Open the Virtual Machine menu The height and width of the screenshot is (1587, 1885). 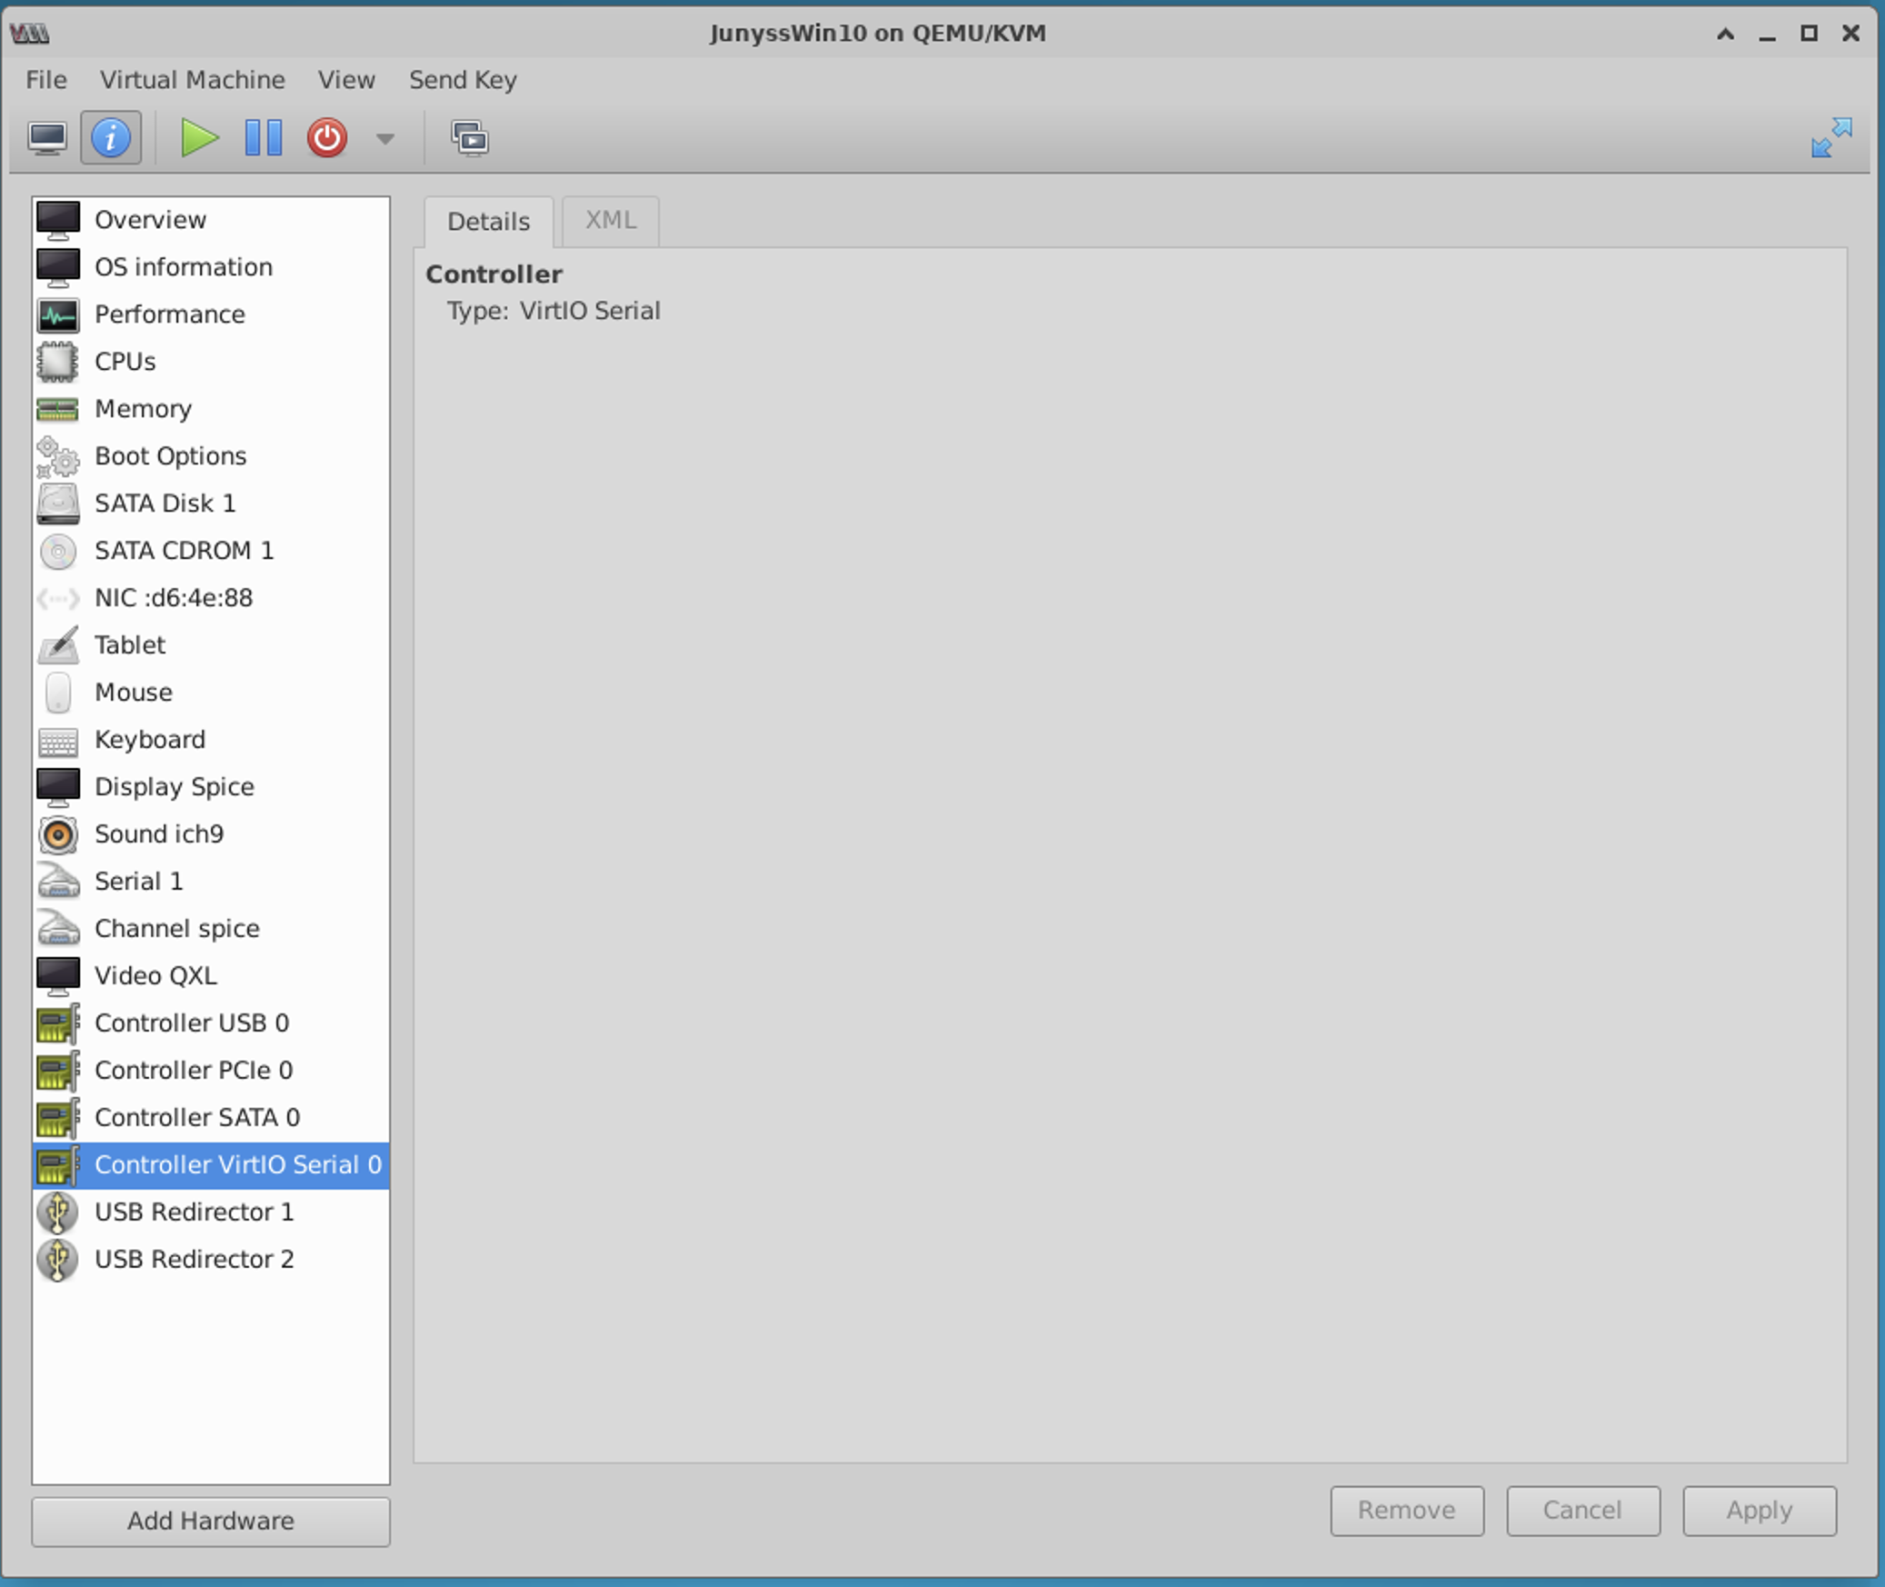pos(192,80)
